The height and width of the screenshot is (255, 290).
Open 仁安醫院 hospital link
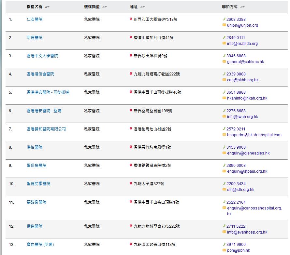[35, 20]
